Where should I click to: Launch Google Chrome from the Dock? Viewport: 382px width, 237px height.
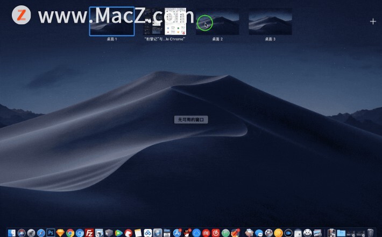coord(70,233)
